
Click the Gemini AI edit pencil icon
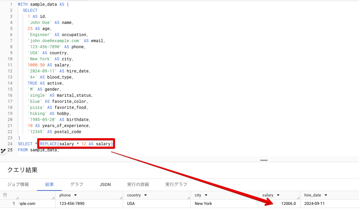[x=3, y=150]
